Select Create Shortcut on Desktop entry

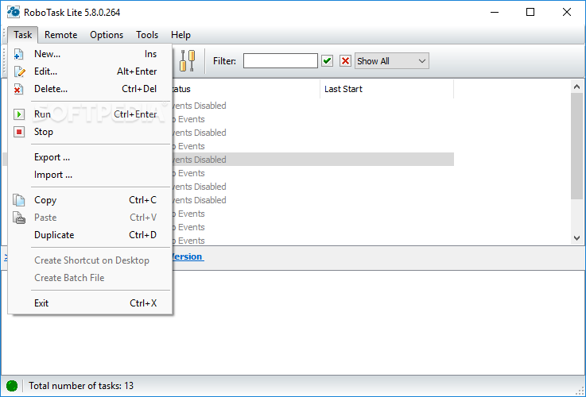click(90, 260)
